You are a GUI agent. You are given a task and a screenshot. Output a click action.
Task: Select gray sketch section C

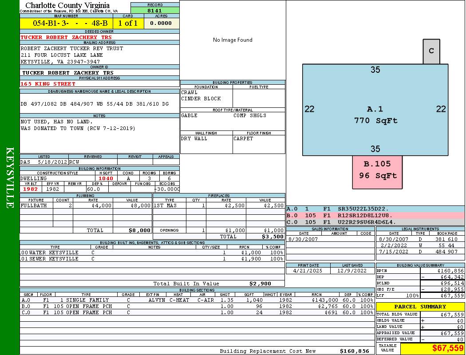pos(431,51)
